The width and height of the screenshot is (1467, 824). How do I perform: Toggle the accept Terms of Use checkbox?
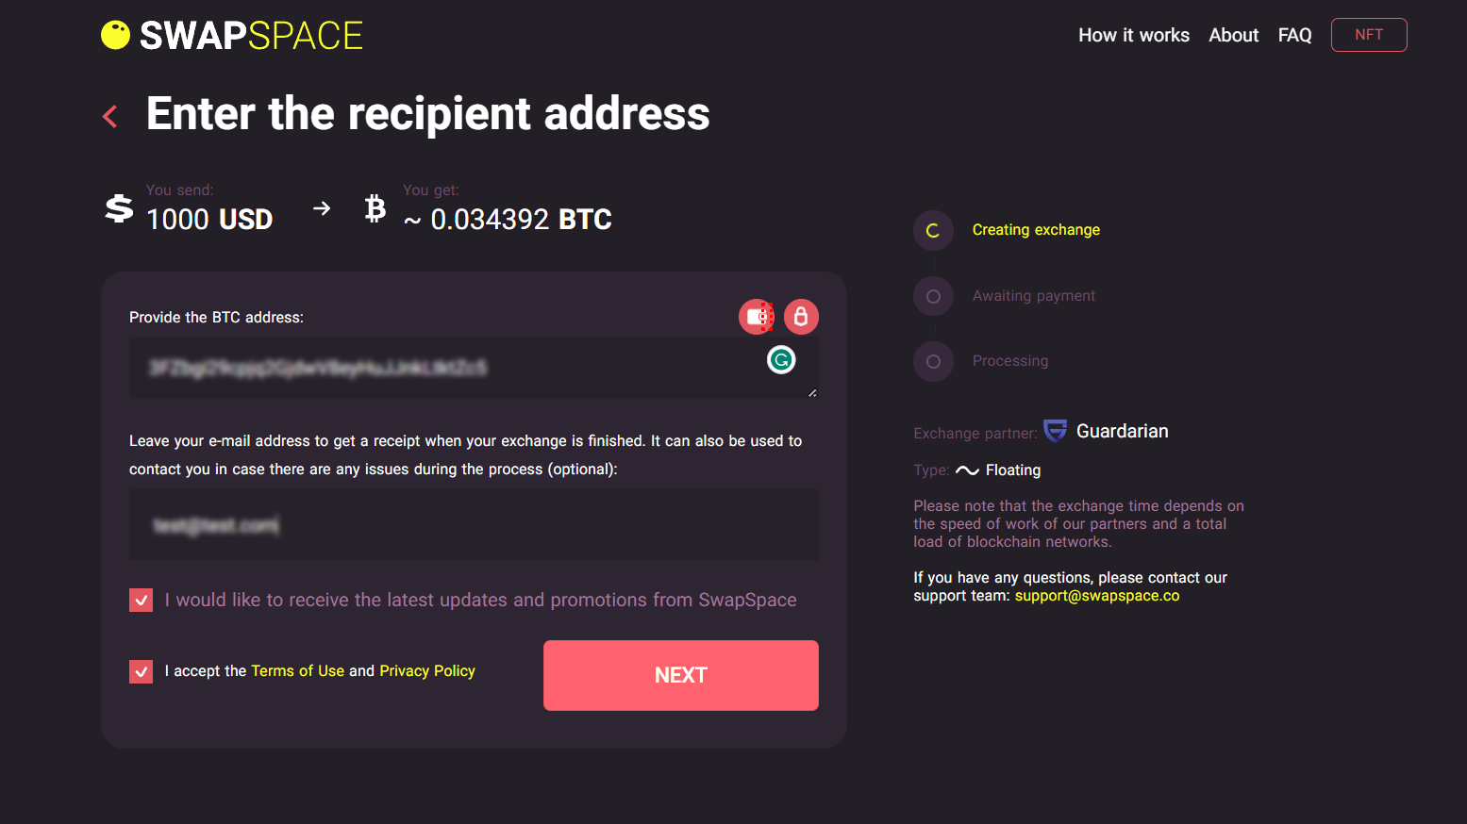coord(142,671)
